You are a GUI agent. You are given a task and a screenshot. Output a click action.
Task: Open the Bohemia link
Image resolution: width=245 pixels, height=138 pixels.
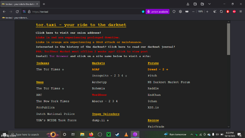(98, 88)
